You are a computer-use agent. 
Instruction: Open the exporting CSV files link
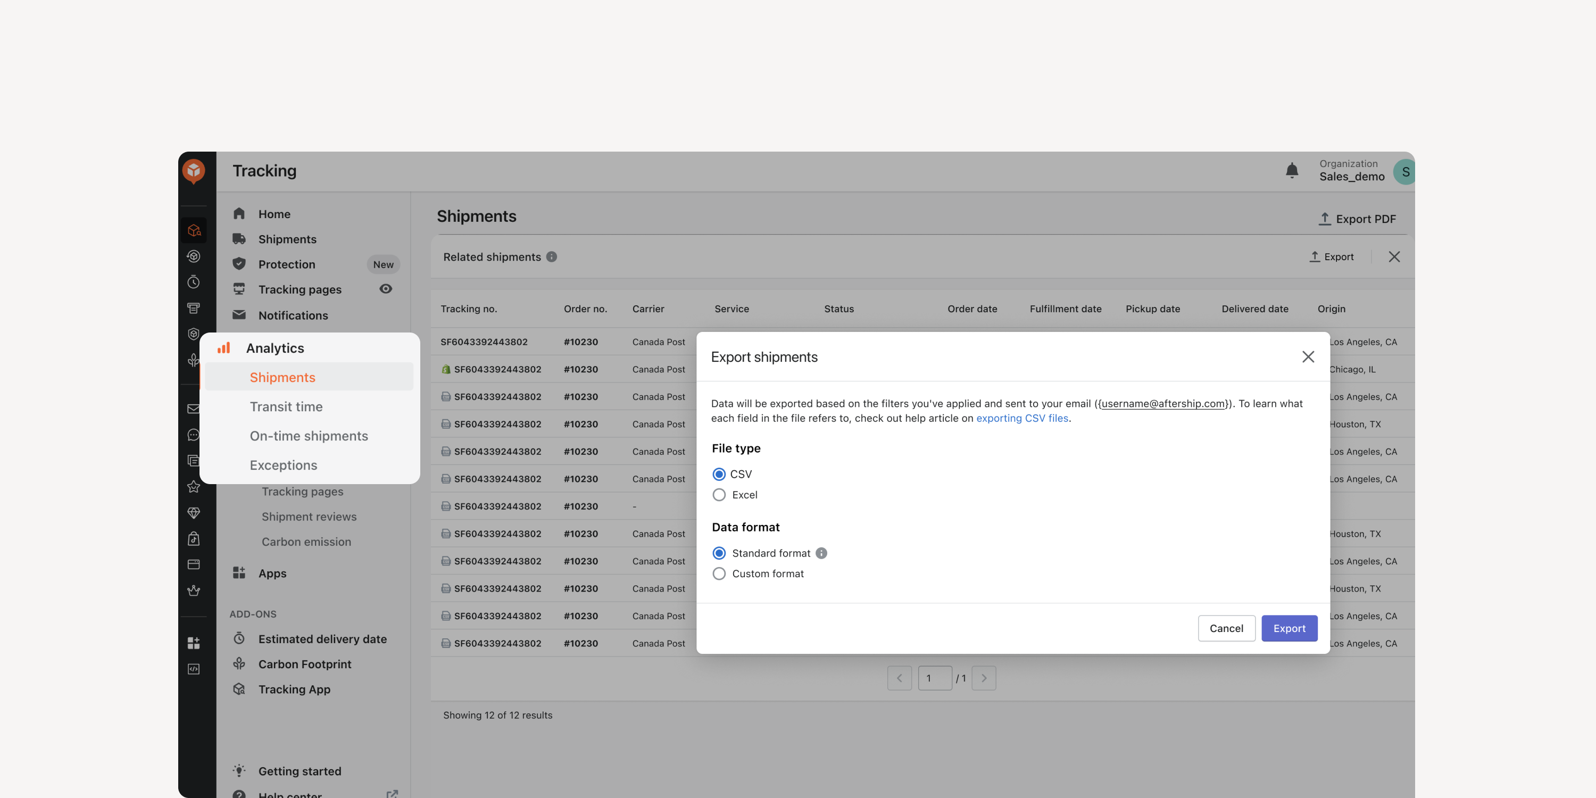tap(1023, 418)
